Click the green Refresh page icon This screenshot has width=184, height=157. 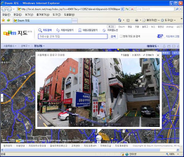[x=127, y=9]
